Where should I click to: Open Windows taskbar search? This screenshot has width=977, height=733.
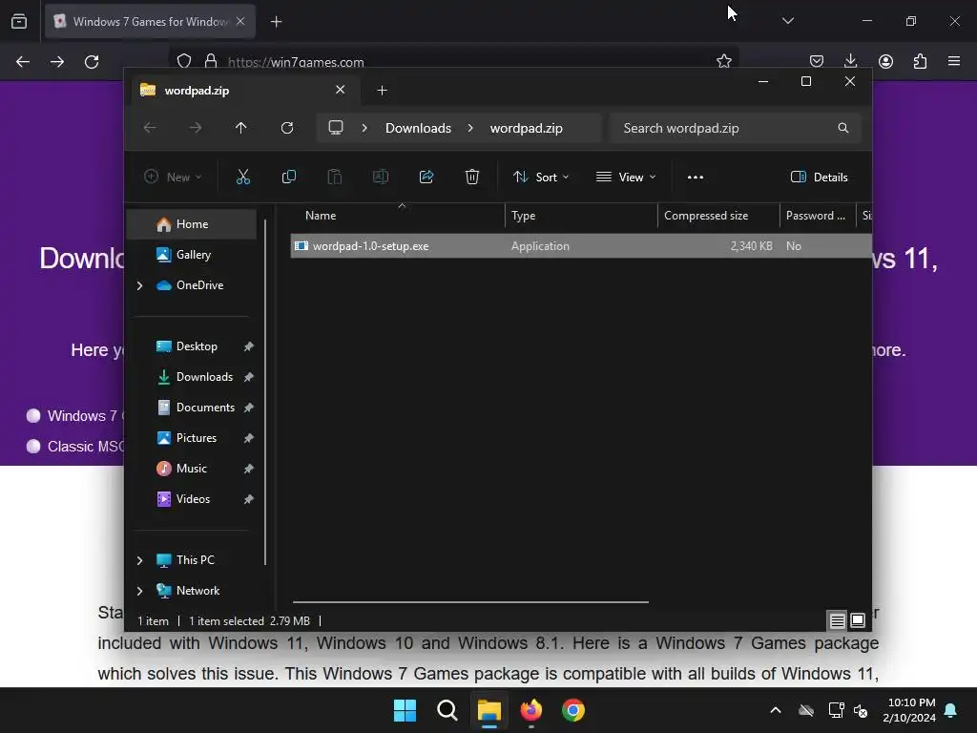[x=447, y=710]
